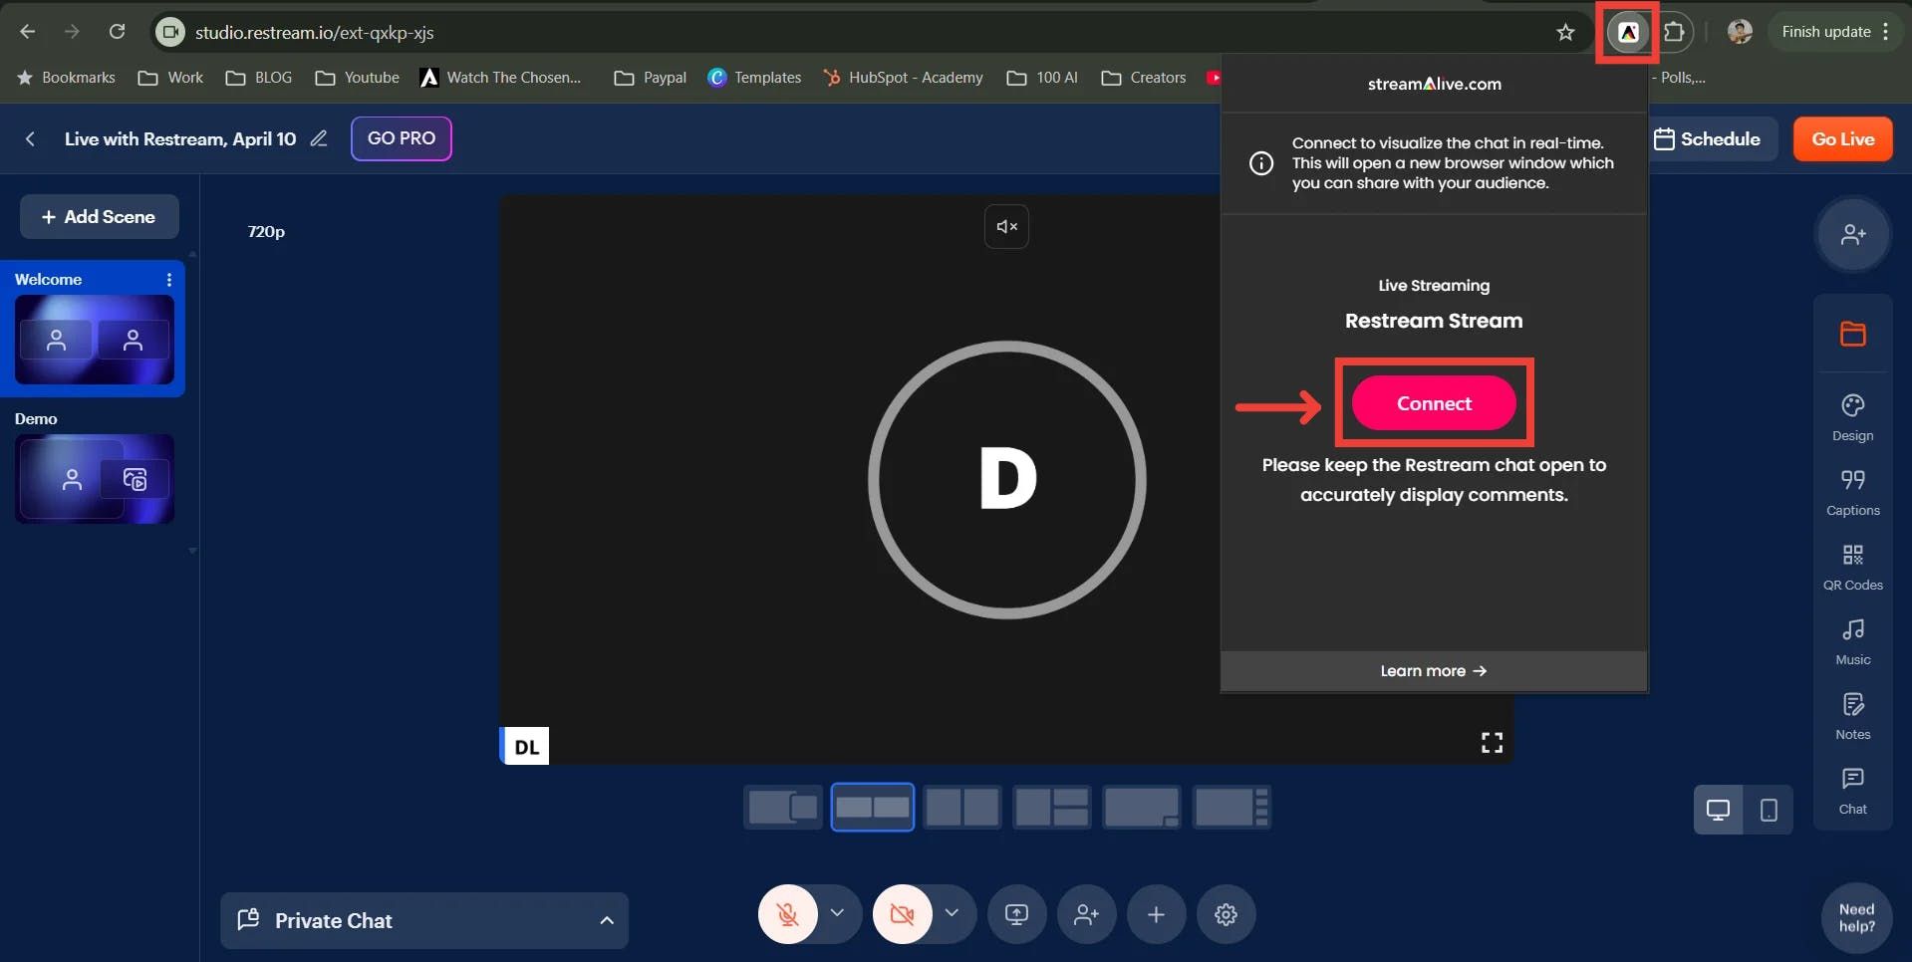Open the 100 AI bookmarks folder
The image size is (1912, 962).
pyautogui.click(x=1042, y=78)
